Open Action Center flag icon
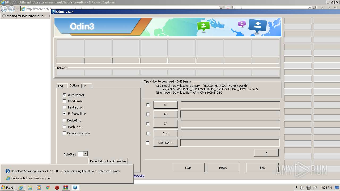This screenshot has width=340, height=191. coord(315,188)
